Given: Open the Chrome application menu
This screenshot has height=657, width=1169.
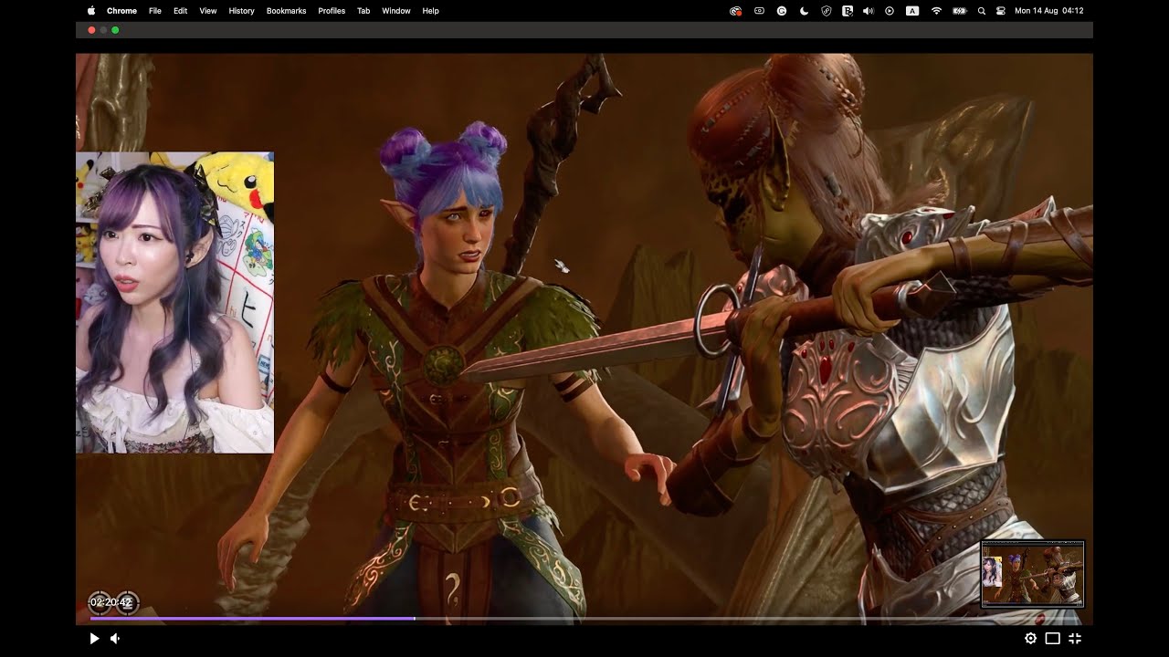Looking at the screenshot, I should [121, 11].
